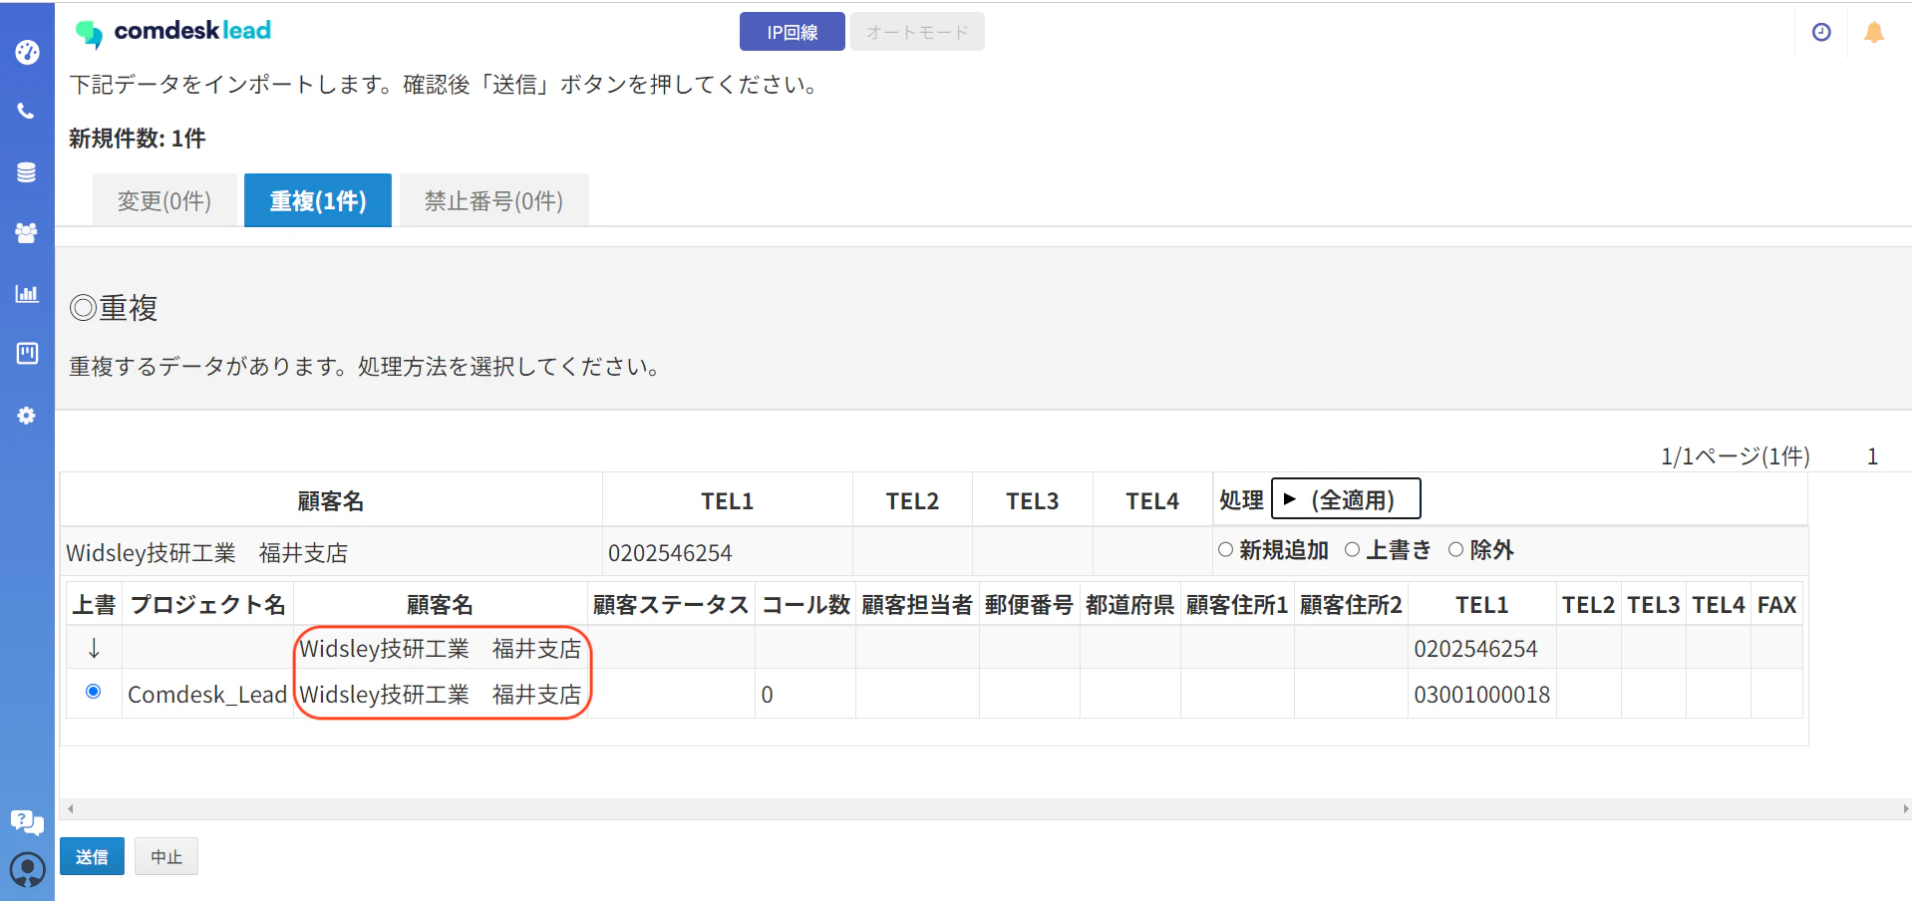Click the 送信 submit button
This screenshot has height=901, width=1912.
tap(92, 856)
